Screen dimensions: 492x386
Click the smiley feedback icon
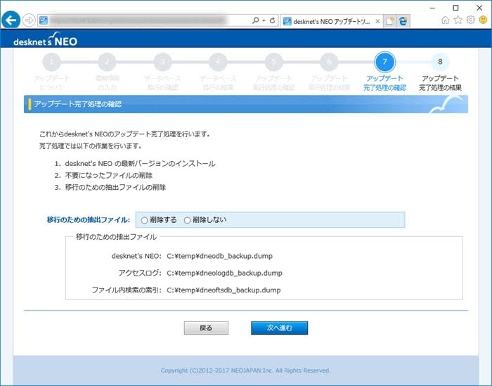pos(484,20)
